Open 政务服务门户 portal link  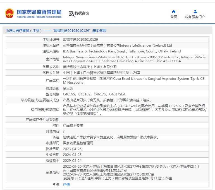tap(195, 17)
